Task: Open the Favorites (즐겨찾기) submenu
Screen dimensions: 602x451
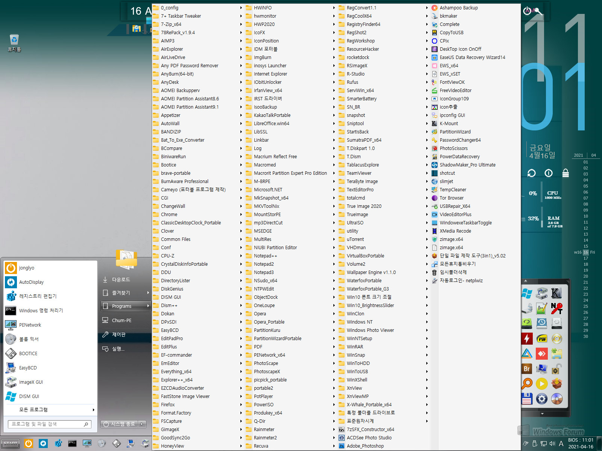Action: pyautogui.click(x=126, y=293)
